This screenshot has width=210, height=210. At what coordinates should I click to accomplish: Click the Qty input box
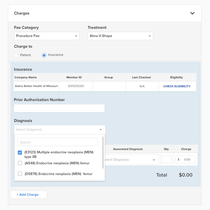pos(167,159)
